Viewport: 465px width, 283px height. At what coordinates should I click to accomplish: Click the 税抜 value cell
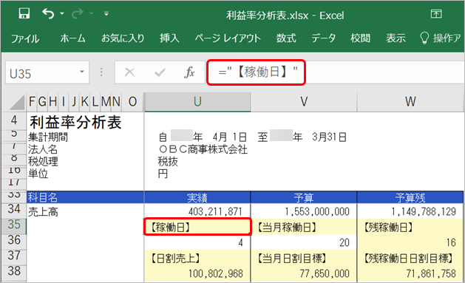click(168, 162)
